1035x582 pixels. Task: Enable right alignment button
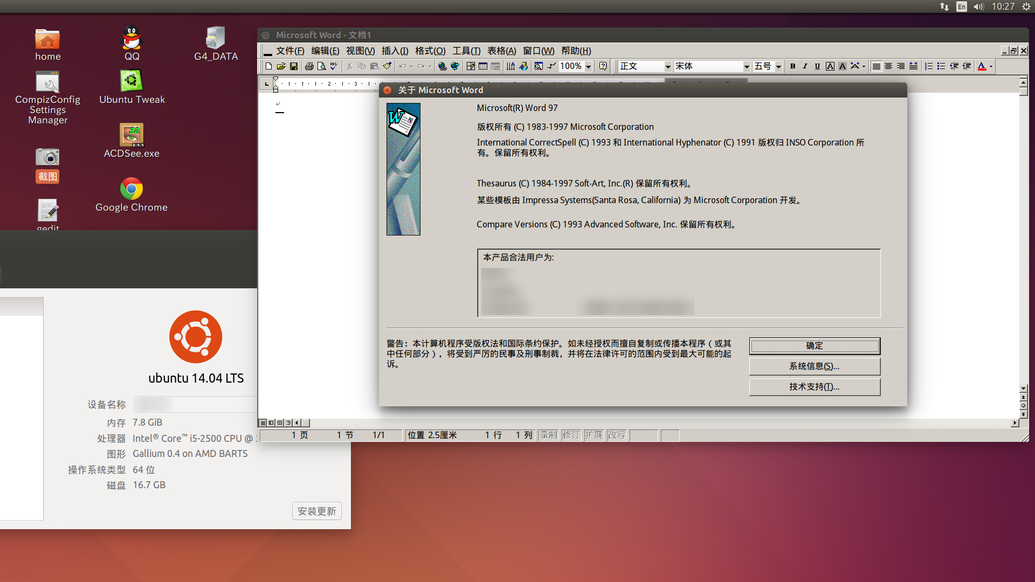[x=901, y=66]
